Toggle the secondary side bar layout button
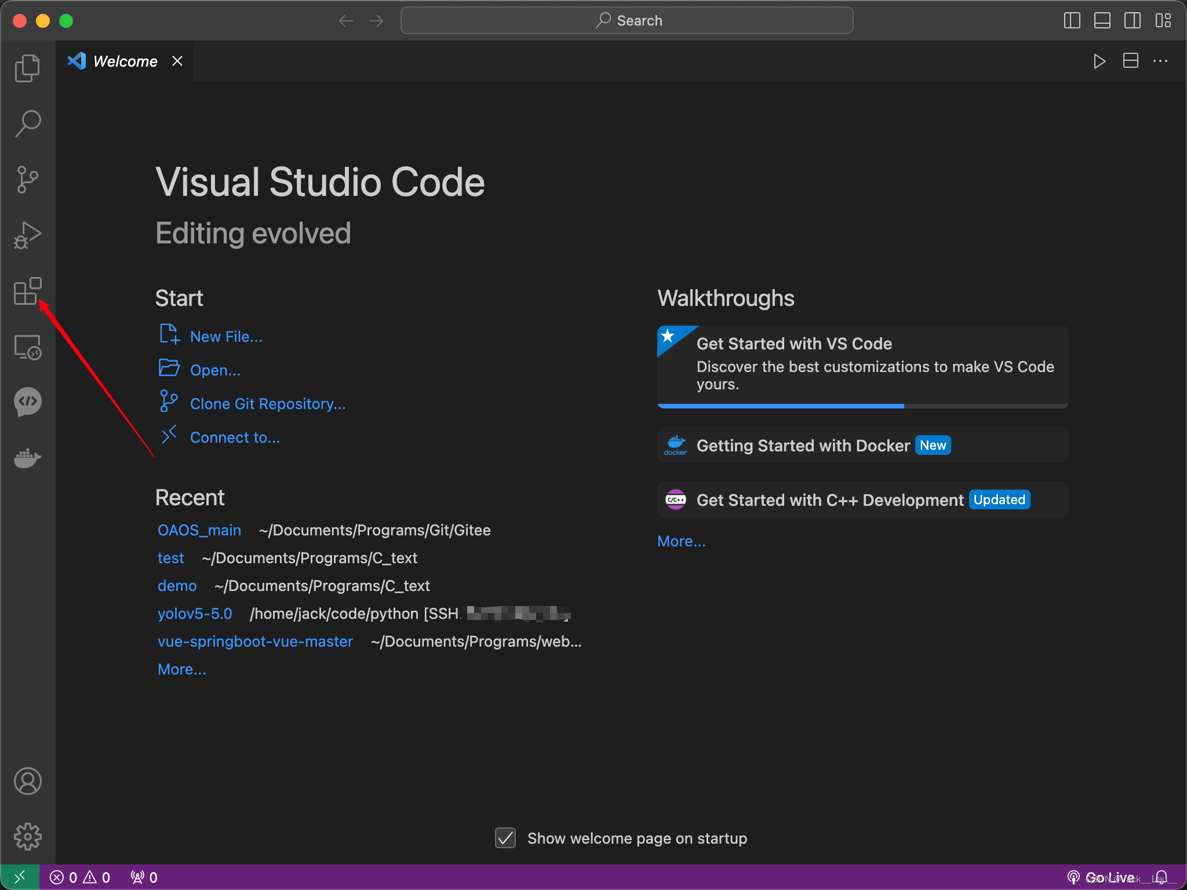 [x=1132, y=21]
